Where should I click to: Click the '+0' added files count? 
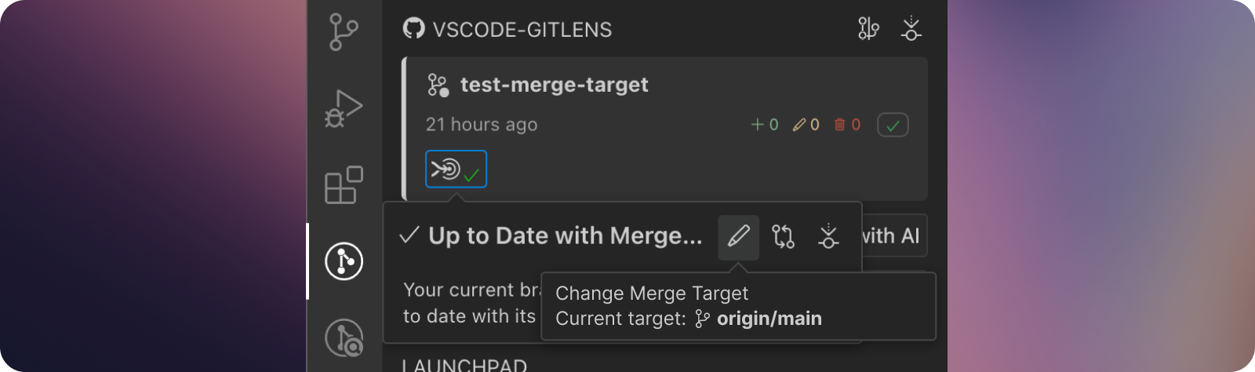[765, 125]
